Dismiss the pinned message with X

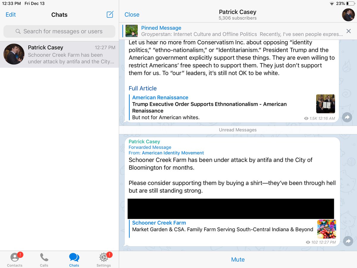point(349,31)
